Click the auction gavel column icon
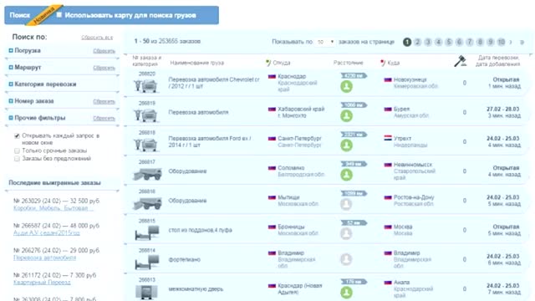The image size is (535, 301). tap(460, 61)
